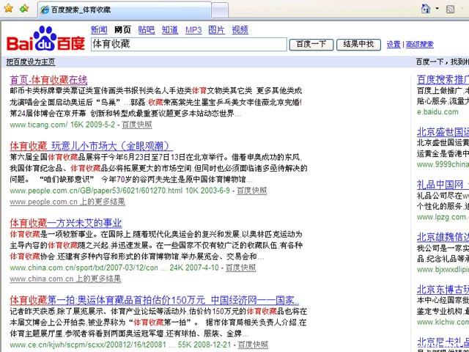Open sidebar ad 北京雄魏信达
469x352 pixels.
pyautogui.click(x=443, y=238)
